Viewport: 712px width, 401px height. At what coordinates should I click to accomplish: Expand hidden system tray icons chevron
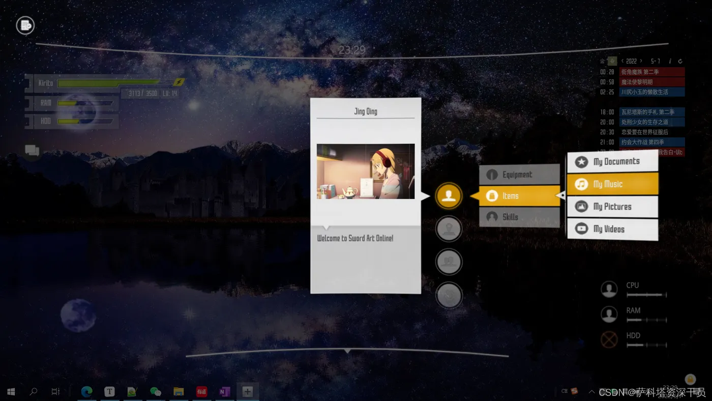tap(591, 392)
